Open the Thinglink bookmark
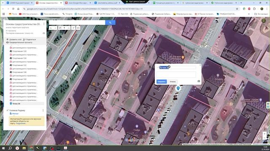 [x=67, y=14]
